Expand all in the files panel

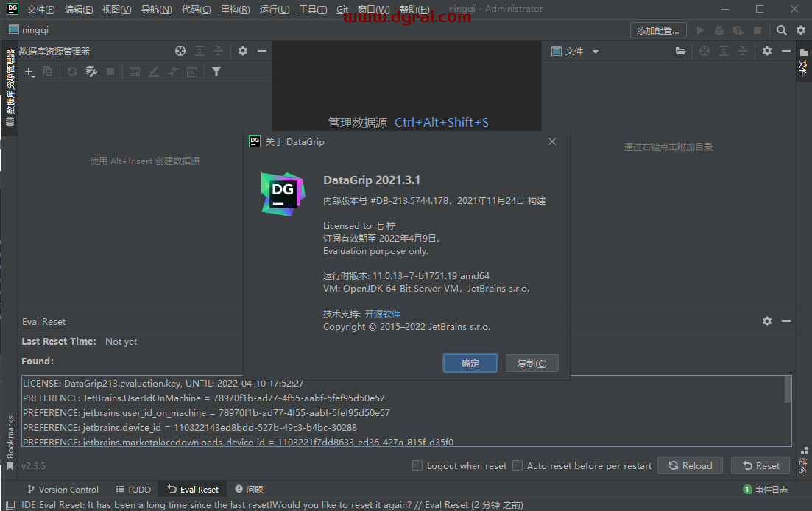pyautogui.click(x=724, y=51)
